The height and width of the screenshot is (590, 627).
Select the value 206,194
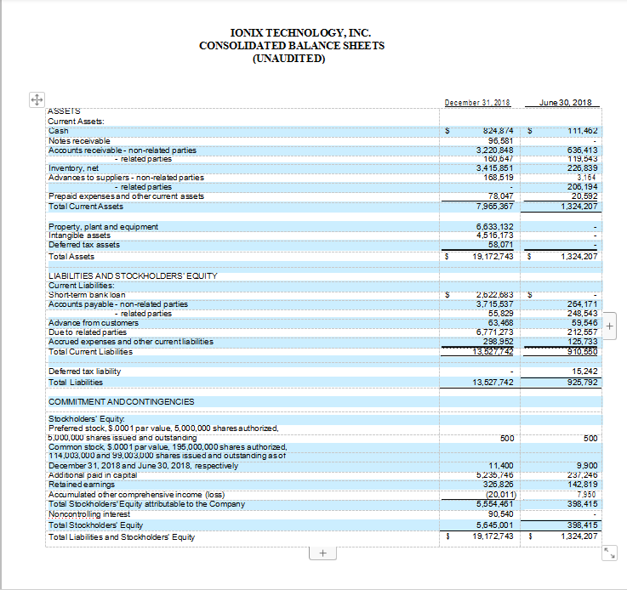[582, 187]
